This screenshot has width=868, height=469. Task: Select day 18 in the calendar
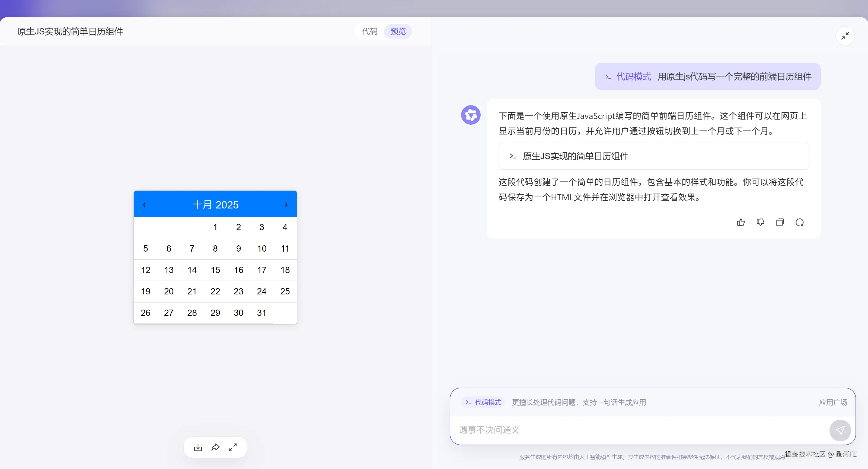pyautogui.click(x=285, y=270)
